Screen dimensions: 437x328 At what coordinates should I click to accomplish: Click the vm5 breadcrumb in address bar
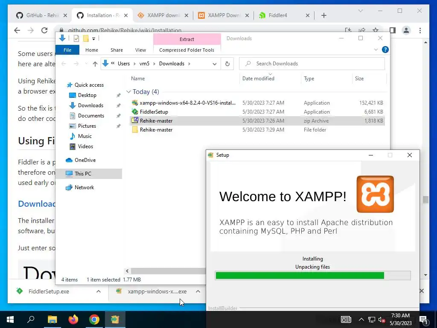144,64
